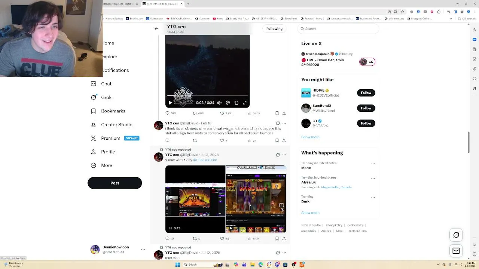Go back using the arrow beside YTG ceo
479x269 pixels.
pos(156,29)
